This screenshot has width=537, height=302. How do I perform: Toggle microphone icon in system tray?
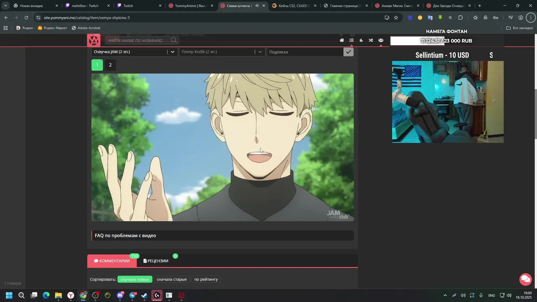[x=481, y=295]
